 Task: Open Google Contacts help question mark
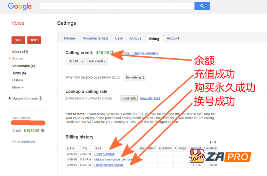coord(40,98)
